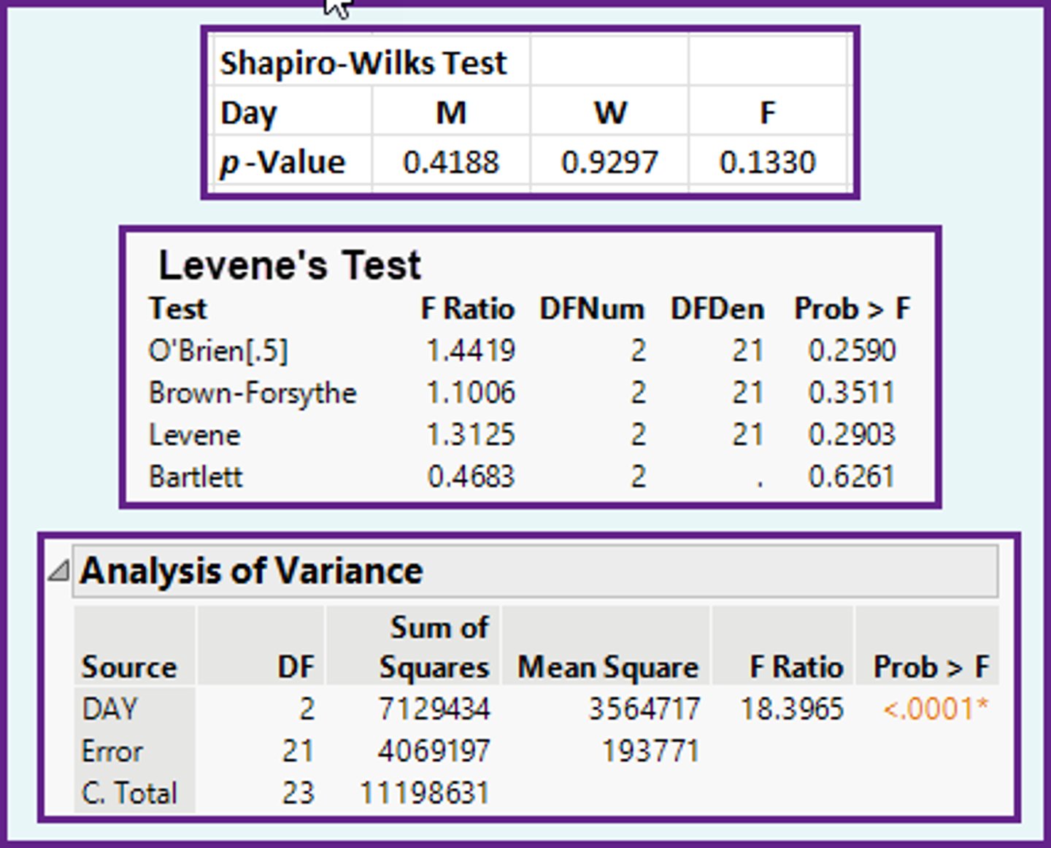This screenshot has height=848, width=1051.
Task: Select the Shapiro-Wilks Test header cell
Action: tap(363, 63)
